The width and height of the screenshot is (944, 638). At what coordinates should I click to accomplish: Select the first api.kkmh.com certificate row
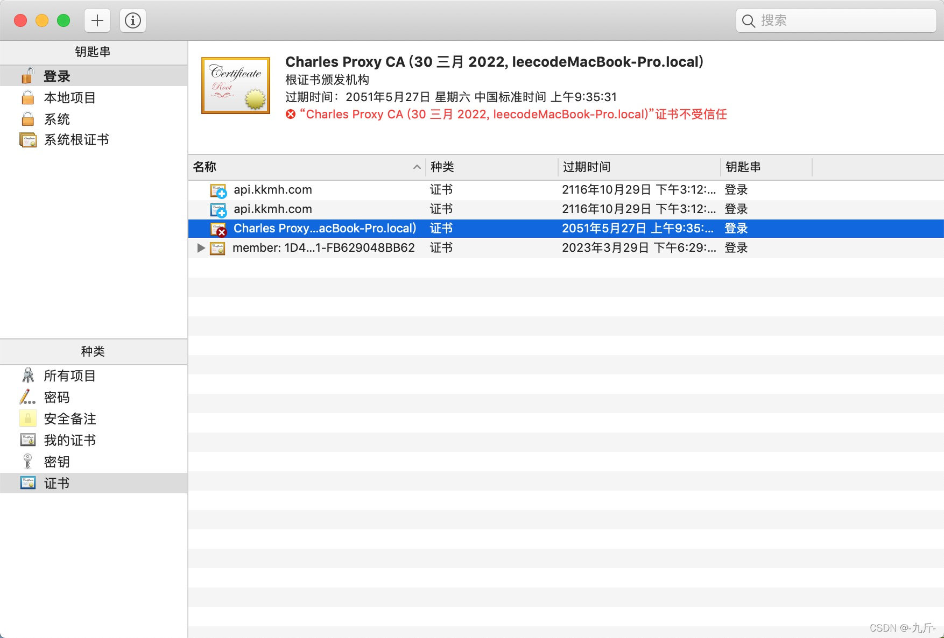[x=566, y=189]
